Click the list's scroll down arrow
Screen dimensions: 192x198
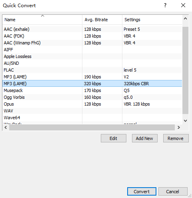(x=185, y=121)
